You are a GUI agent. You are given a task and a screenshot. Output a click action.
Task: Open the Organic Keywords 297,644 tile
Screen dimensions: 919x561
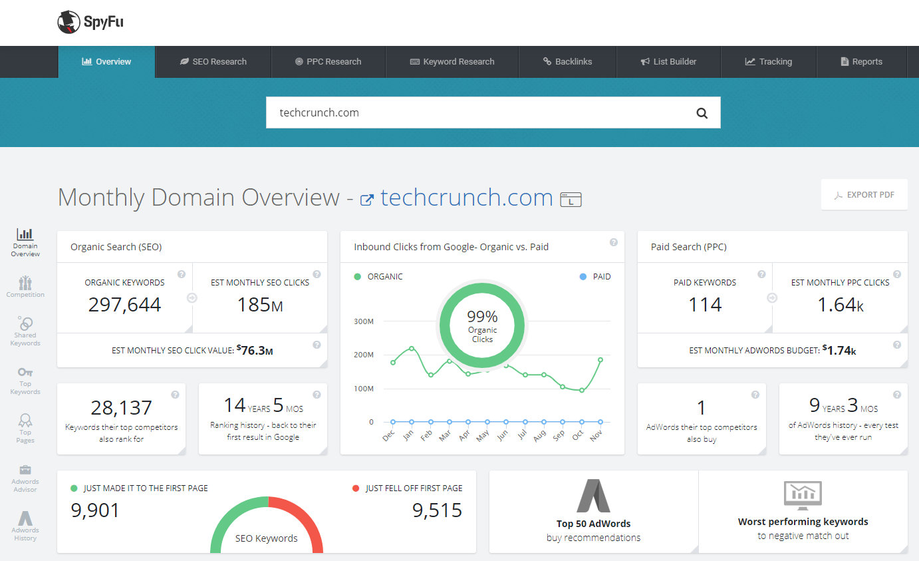tap(124, 297)
